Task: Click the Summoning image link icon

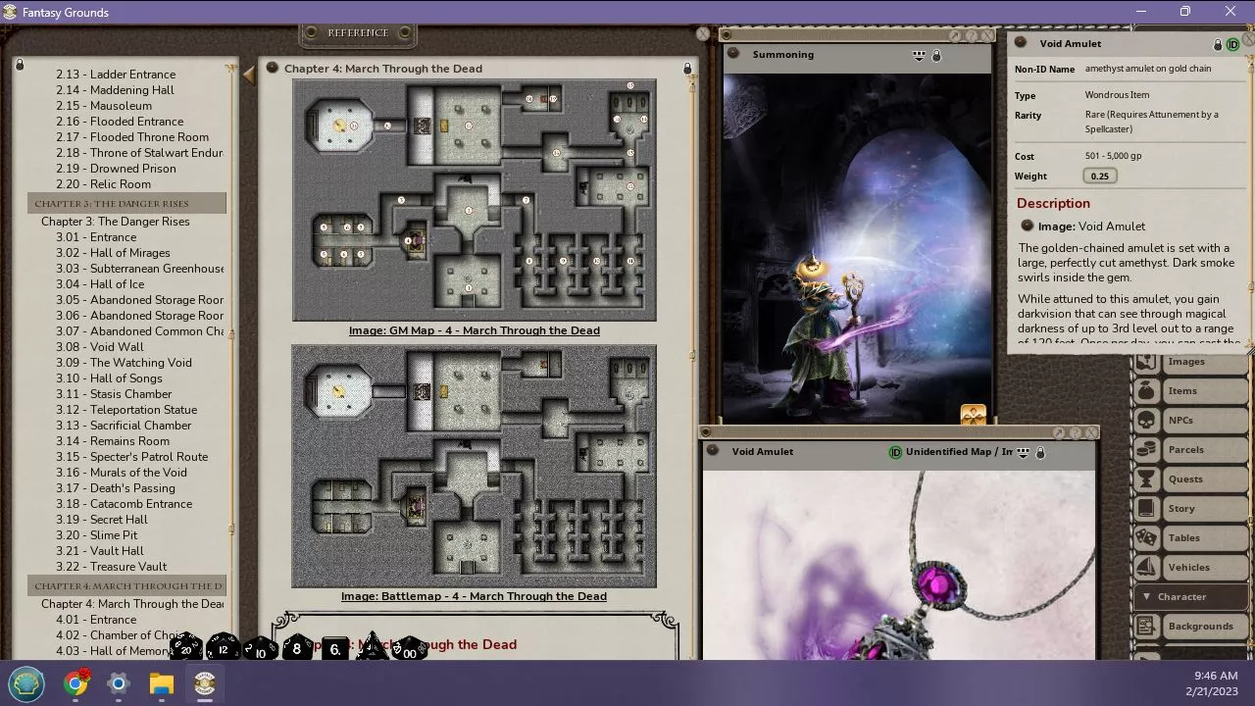Action: pos(733,54)
